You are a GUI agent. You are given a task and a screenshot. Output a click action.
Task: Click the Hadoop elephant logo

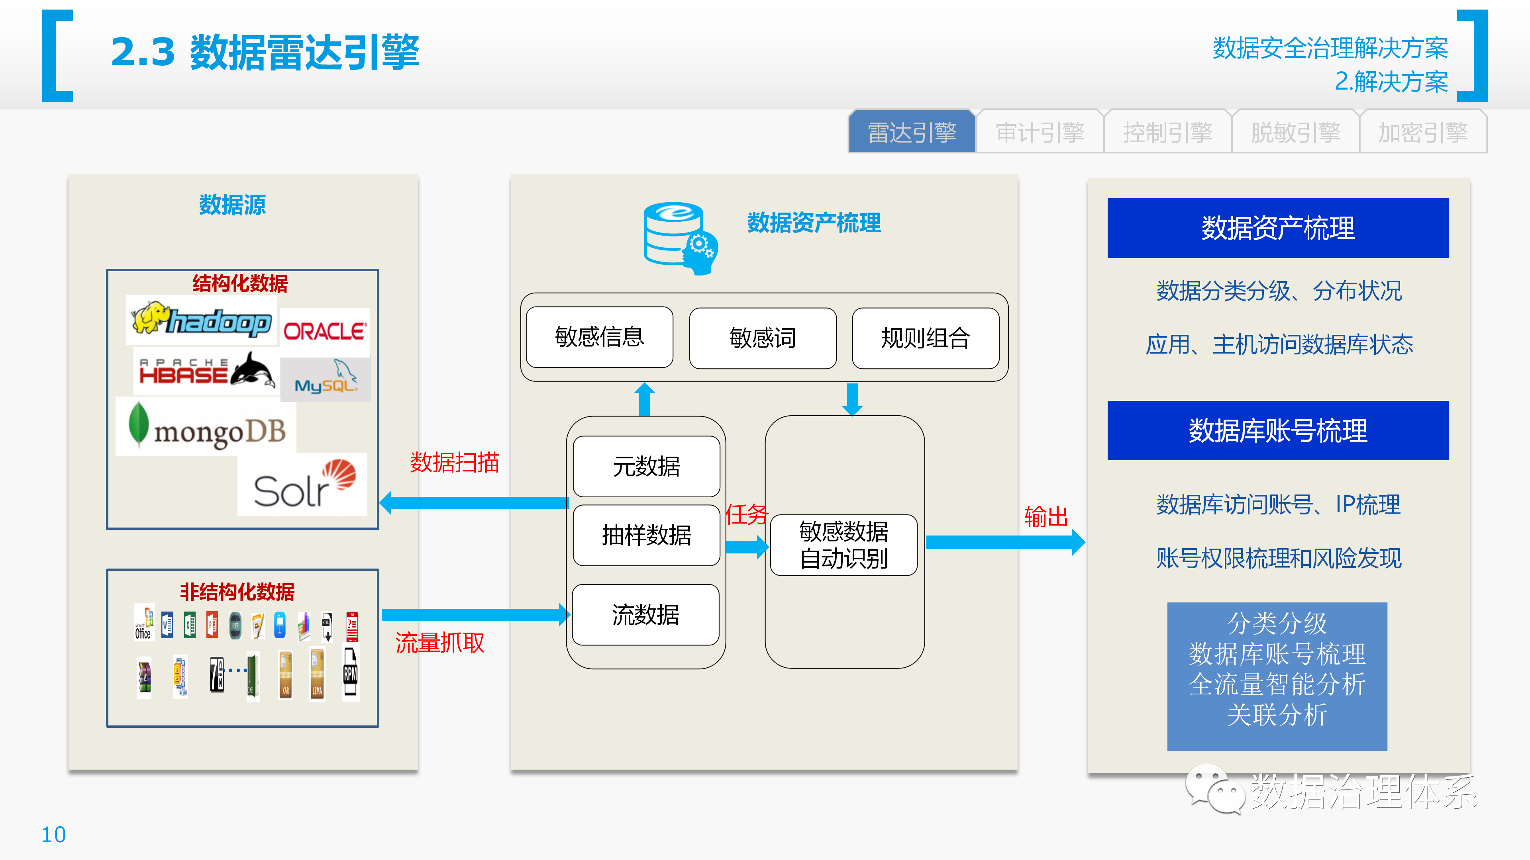coord(201,321)
